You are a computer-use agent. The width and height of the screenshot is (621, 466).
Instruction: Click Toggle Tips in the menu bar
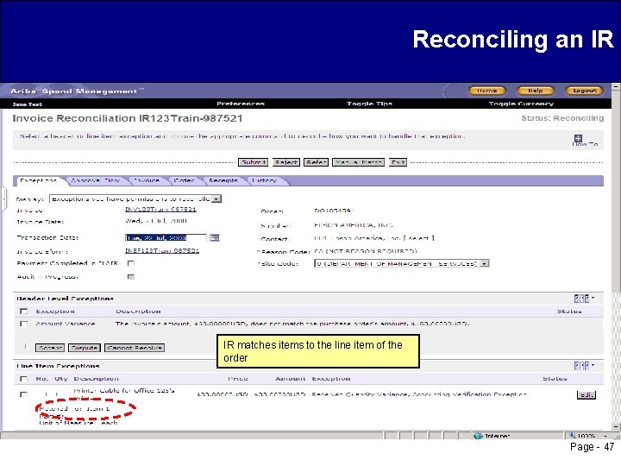(x=369, y=104)
